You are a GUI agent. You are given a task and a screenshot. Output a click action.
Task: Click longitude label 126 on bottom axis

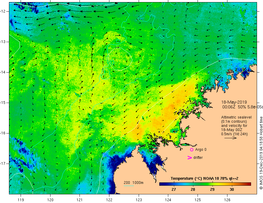point(227,200)
